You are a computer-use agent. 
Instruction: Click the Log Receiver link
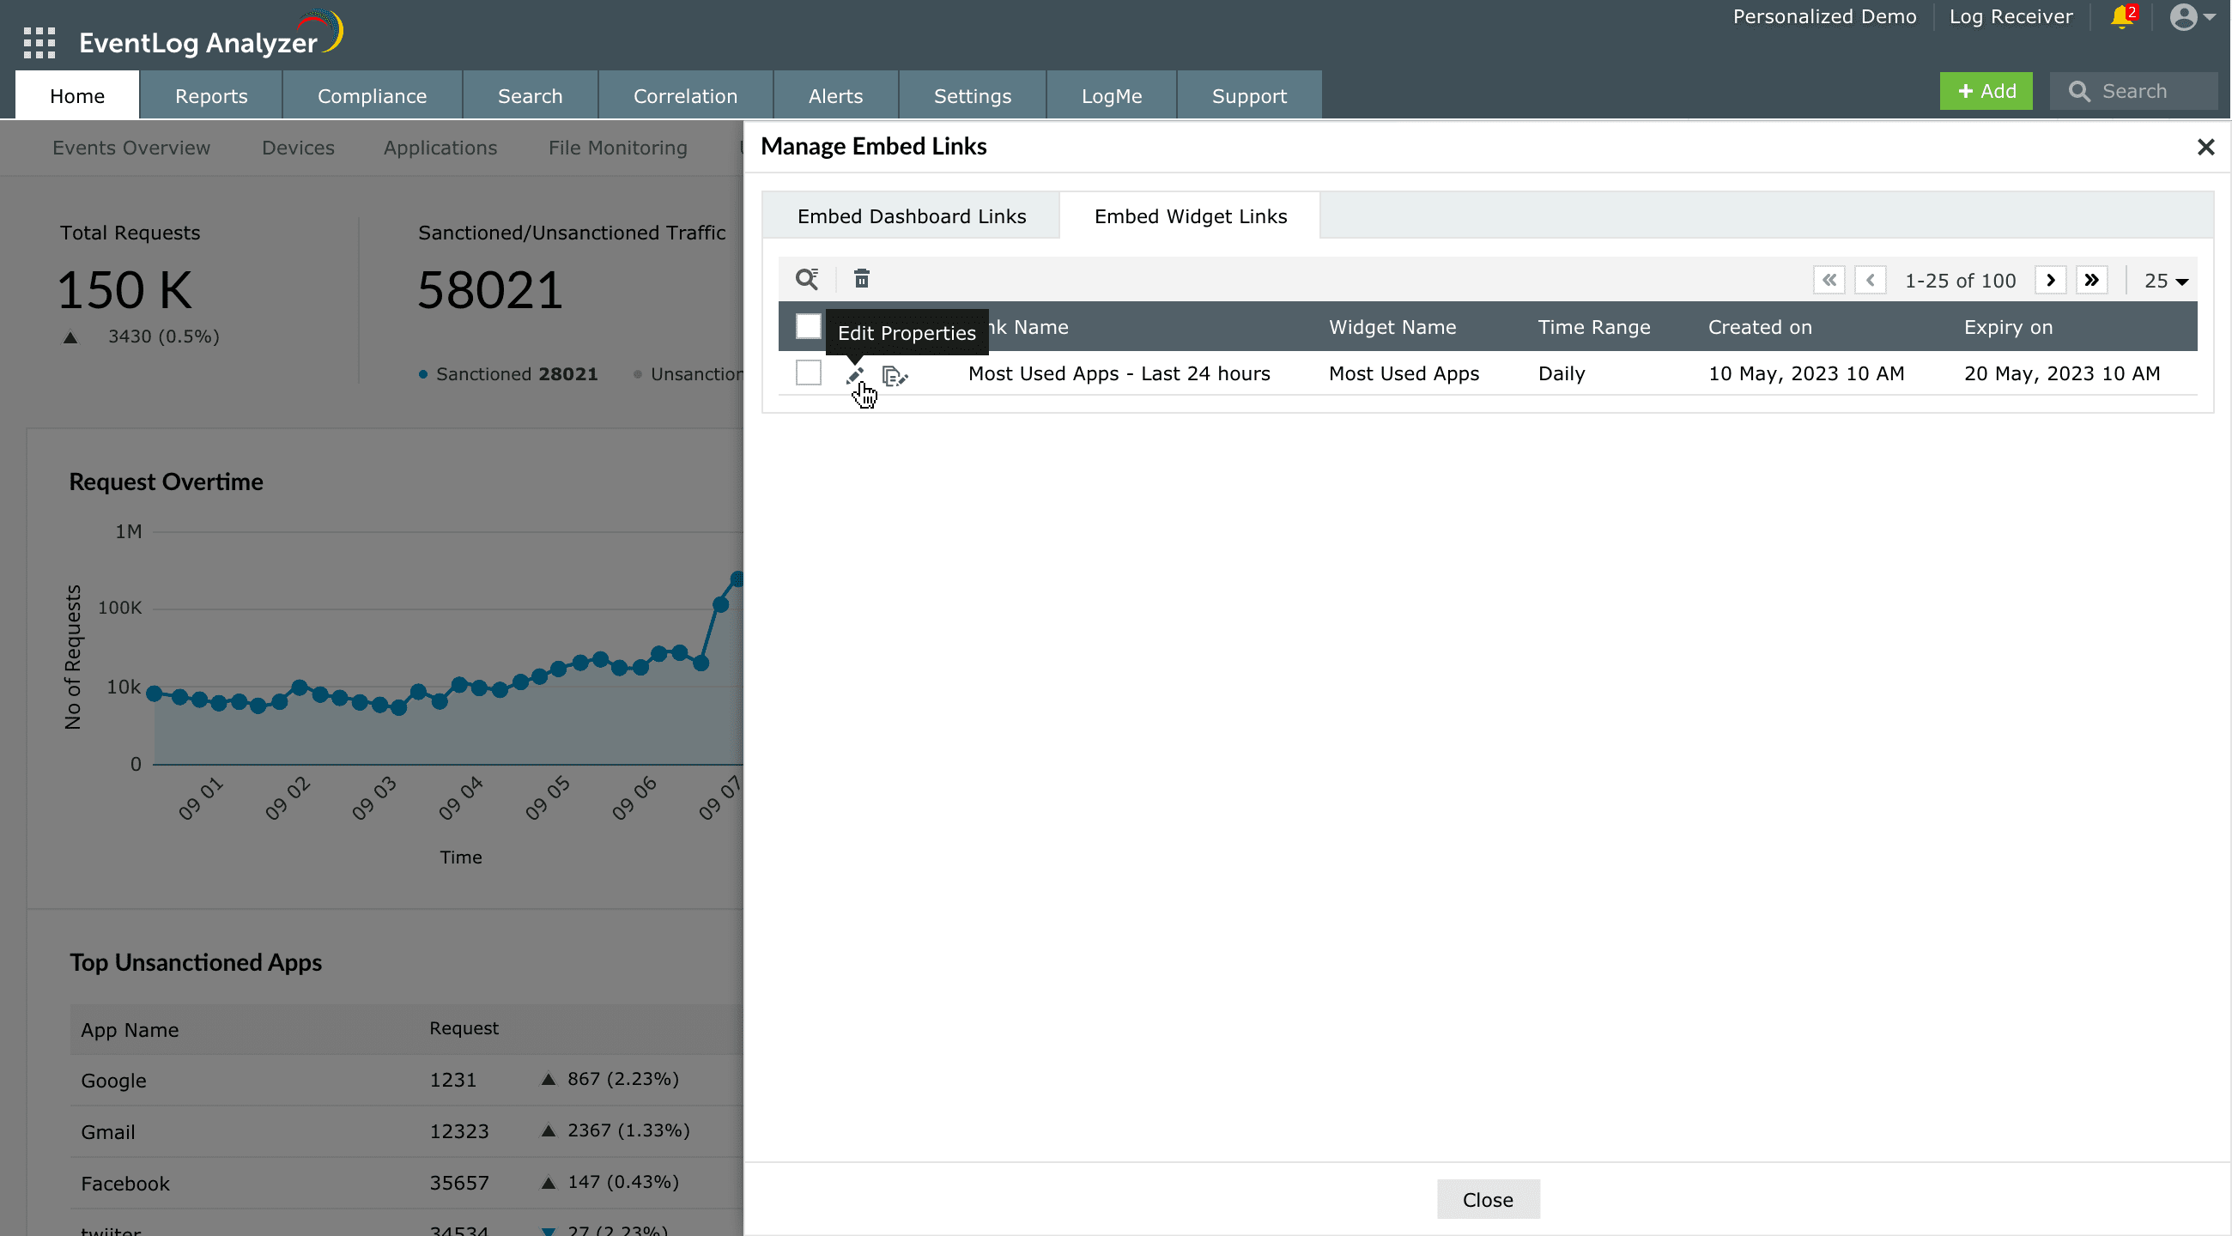pos(2011,17)
